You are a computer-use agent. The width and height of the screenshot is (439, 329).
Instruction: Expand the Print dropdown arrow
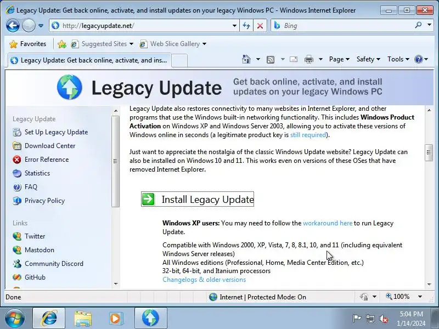(321, 59)
